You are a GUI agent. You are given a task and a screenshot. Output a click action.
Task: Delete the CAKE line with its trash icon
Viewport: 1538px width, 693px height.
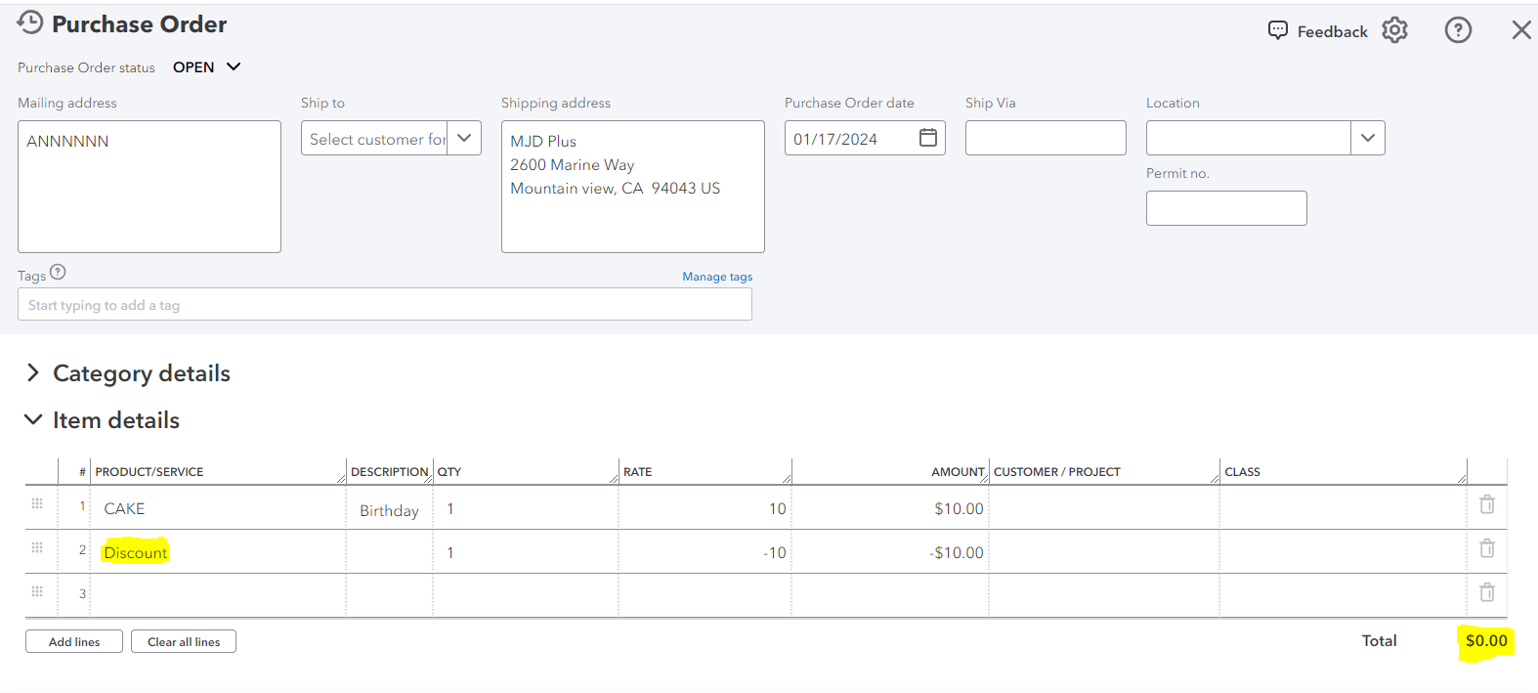[1487, 504]
